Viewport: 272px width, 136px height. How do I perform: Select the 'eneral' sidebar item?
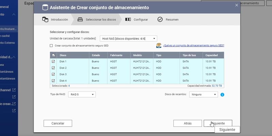pyautogui.click(x=5, y=7)
